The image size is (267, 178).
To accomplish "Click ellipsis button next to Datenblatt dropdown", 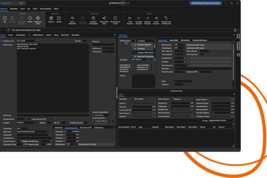I will 151,60.
